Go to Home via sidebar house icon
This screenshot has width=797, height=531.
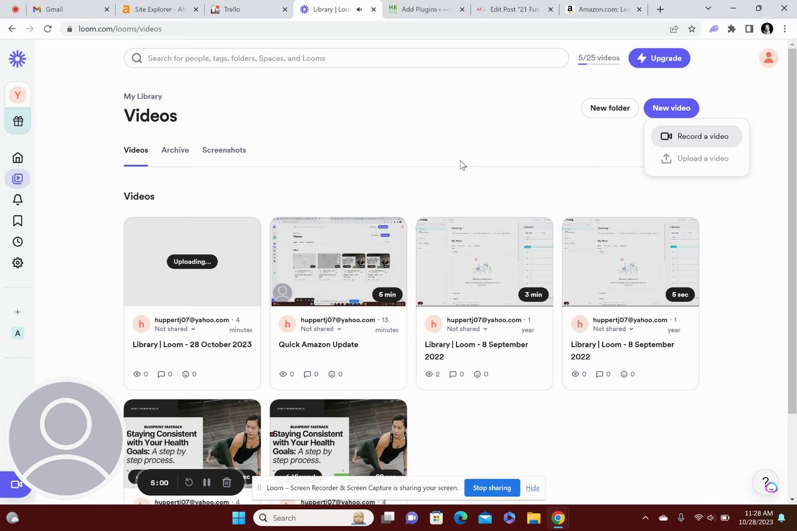(17, 157)
